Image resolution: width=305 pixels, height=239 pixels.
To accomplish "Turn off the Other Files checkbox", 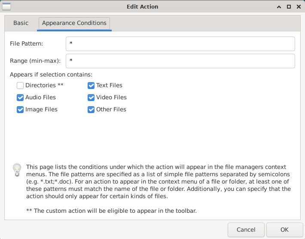I will point(91,110).
